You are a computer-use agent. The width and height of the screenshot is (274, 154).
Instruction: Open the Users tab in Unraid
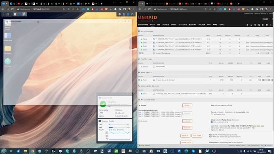click(173, 25)
